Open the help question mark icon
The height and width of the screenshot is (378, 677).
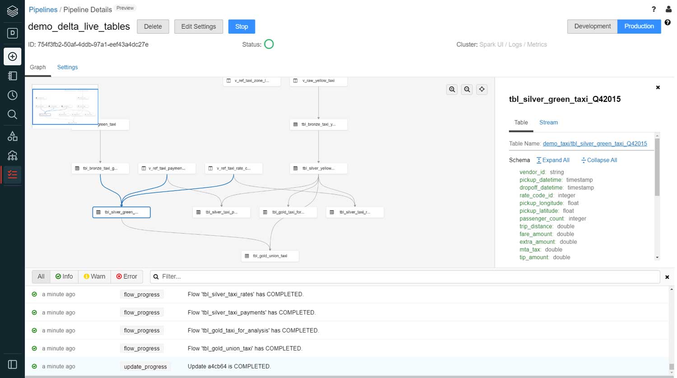coord(654,9)
